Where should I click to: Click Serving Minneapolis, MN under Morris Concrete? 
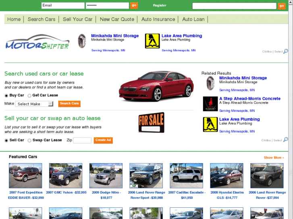click(237, 111)
